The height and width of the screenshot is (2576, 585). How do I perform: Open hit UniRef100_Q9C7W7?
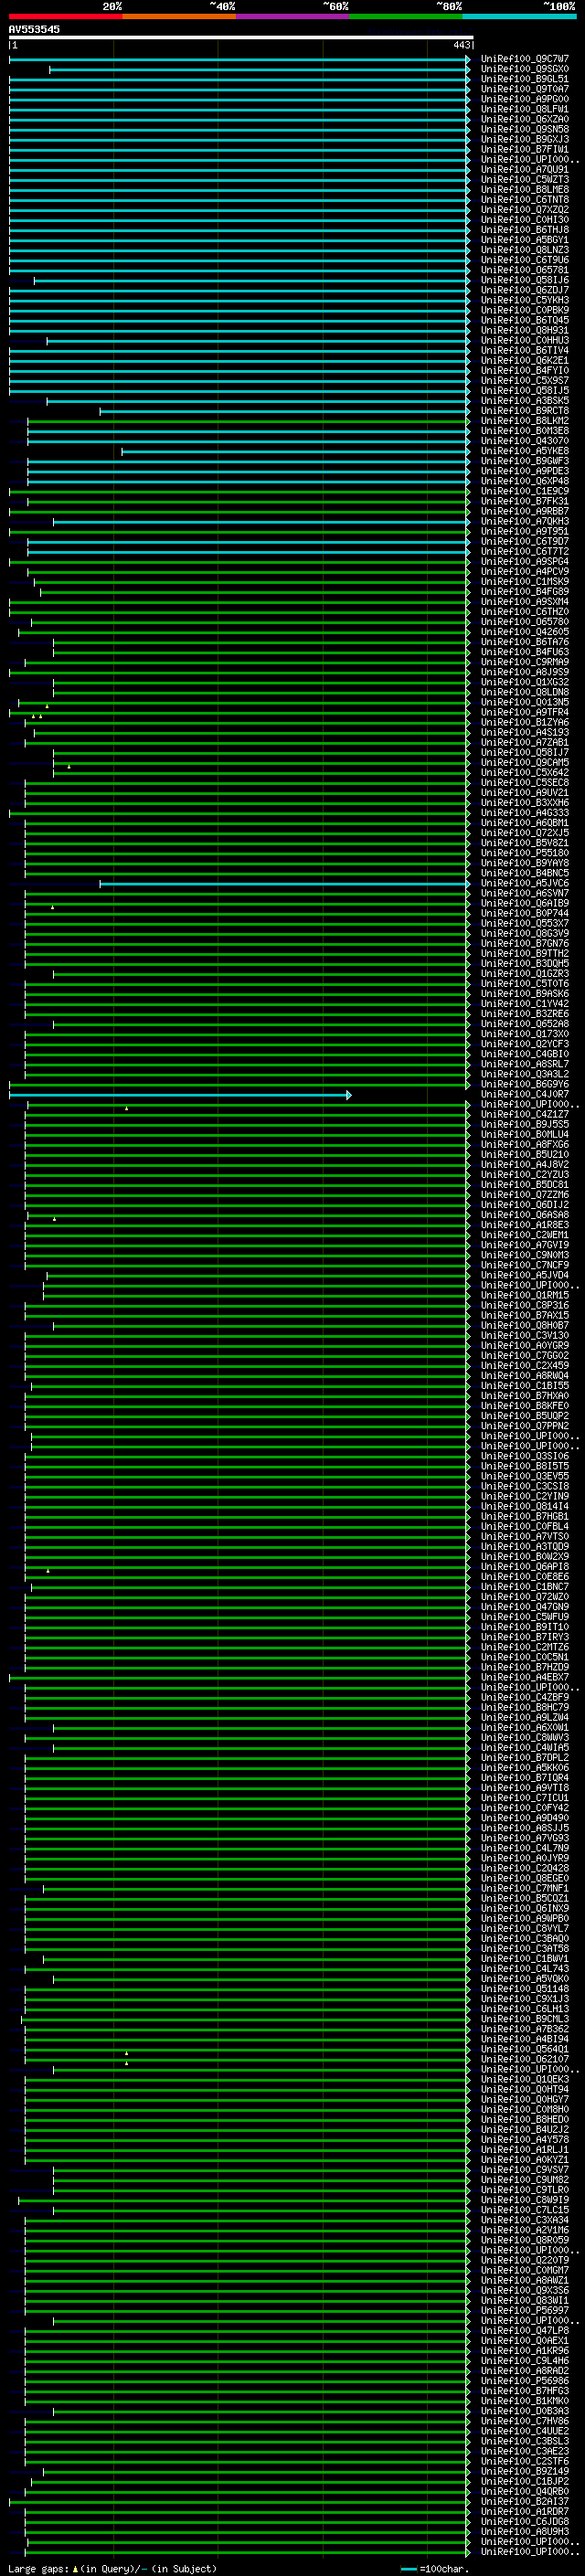525,59
